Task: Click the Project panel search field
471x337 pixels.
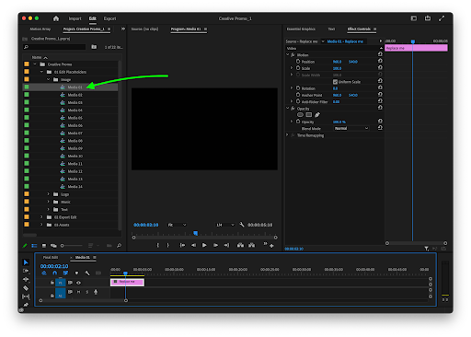Action: (x=54, y=47)
